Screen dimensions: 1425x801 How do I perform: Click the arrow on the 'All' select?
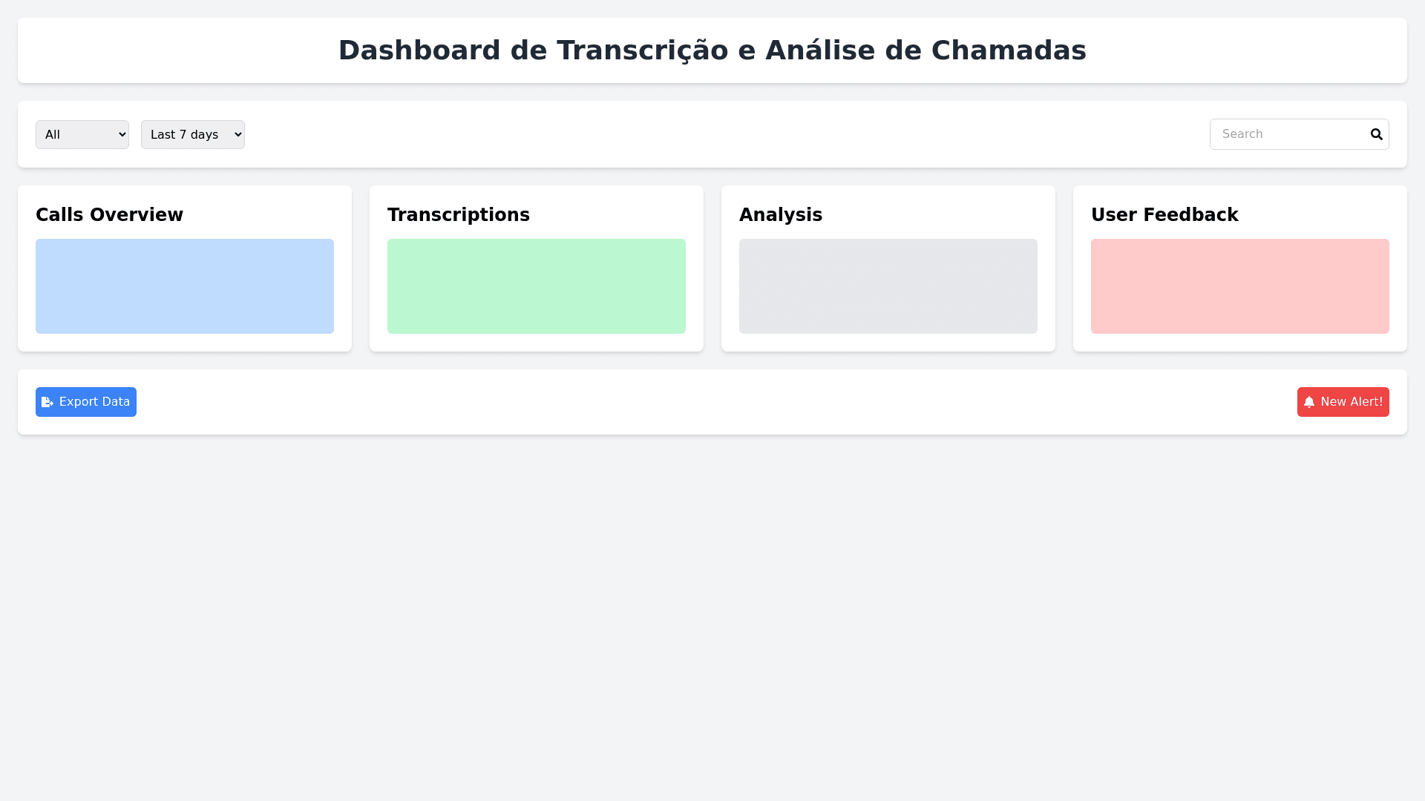(x=122, y=134)
